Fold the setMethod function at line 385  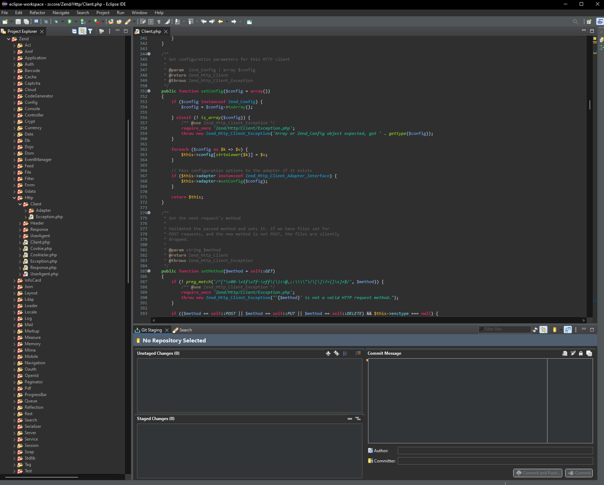point(149,271)
